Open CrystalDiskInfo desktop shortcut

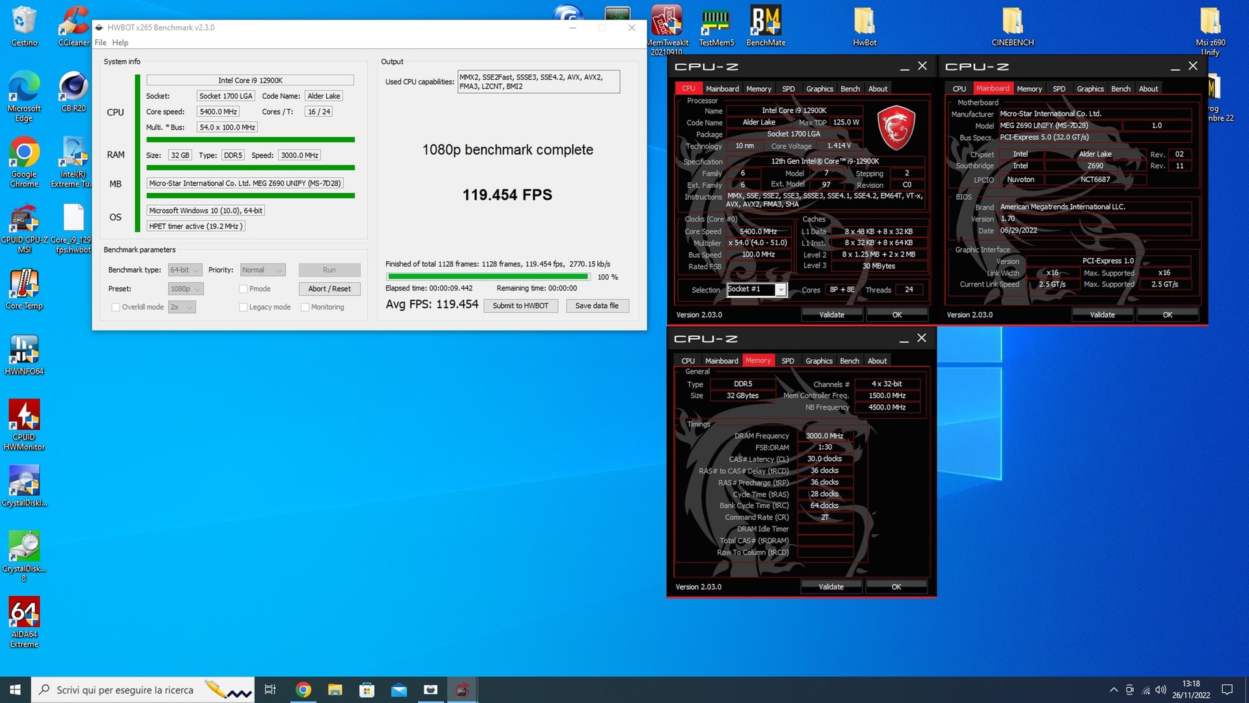coord(24,487)
